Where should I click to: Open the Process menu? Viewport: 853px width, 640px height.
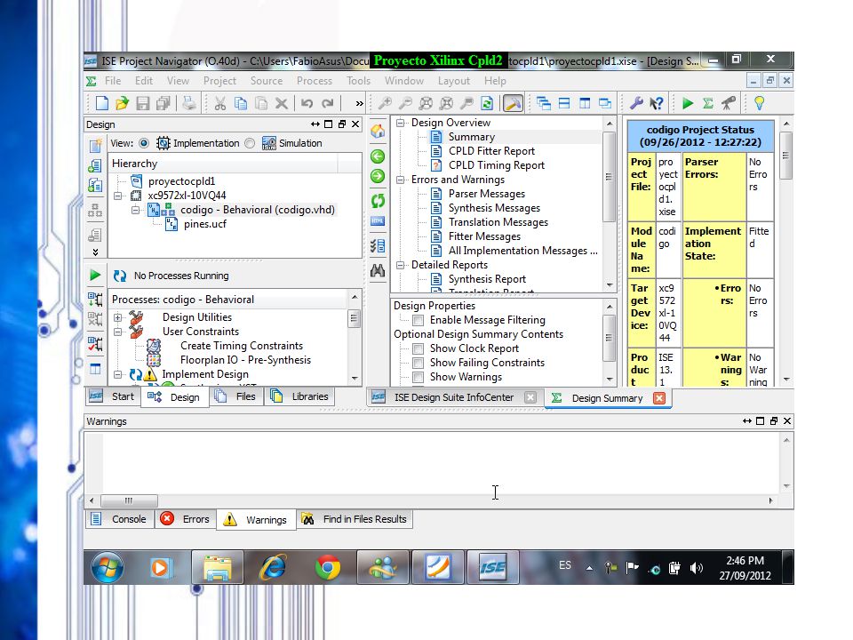315,81
